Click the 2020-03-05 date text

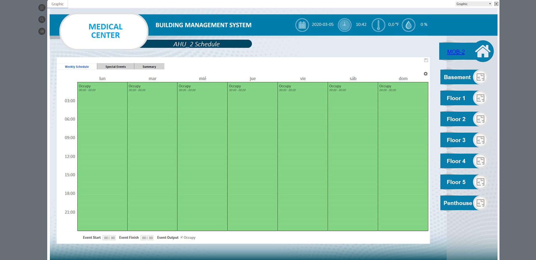323,24
